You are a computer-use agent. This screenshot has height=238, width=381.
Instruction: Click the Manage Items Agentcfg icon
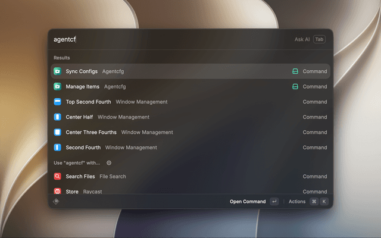[57, 86]
